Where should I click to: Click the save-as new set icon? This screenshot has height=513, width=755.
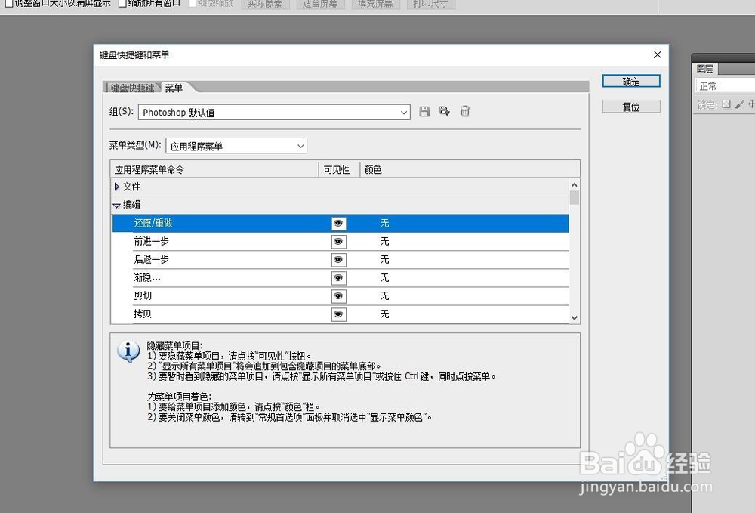click(445, 111)
